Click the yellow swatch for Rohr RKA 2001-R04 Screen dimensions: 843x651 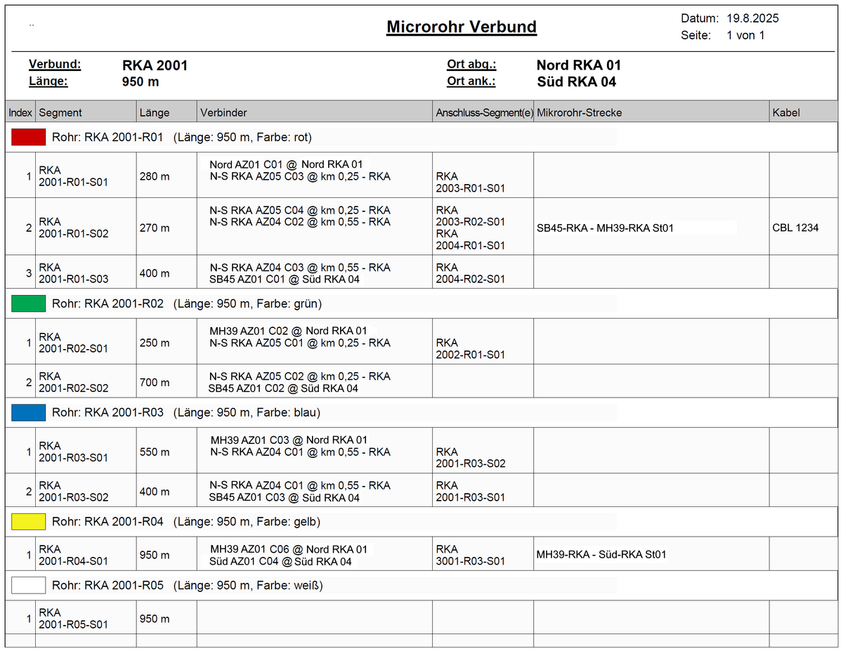point(28,522)
